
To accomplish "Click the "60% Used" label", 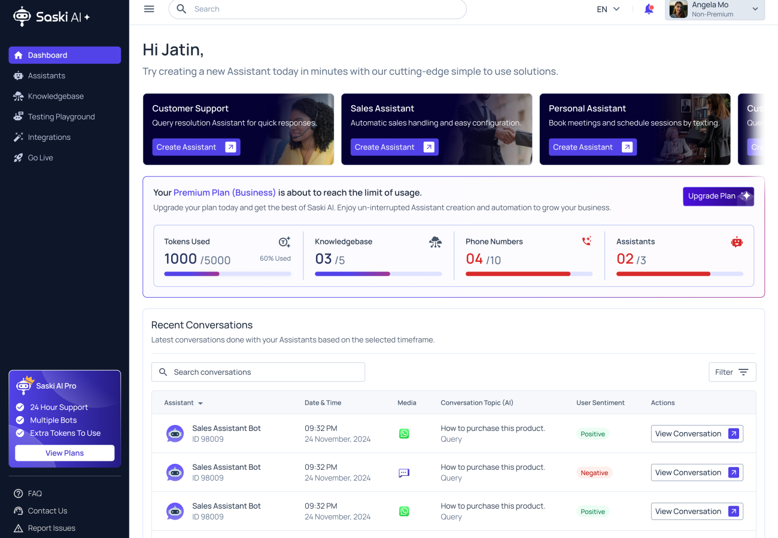I will click(x=275, y=259).
